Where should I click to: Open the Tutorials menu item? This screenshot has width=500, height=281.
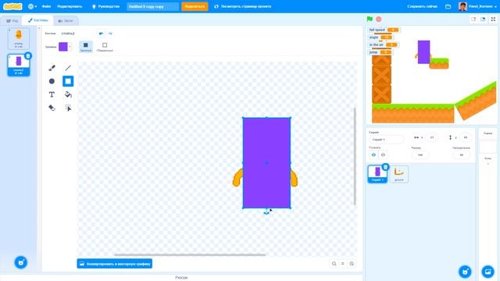click(105, 6)
